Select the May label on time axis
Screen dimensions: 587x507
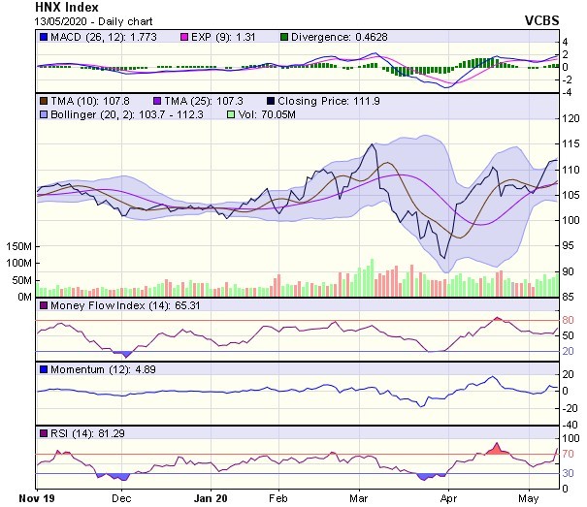530,498
